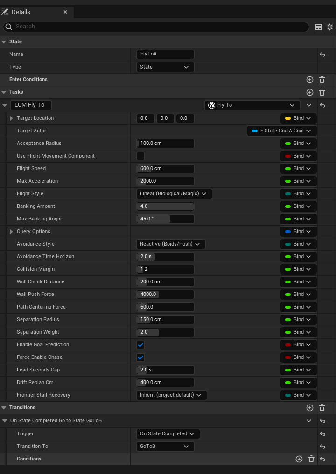Expand the Target Location property
Image resolution: width=336 pixels, height=474 pixels.
(x=11, y=118)
